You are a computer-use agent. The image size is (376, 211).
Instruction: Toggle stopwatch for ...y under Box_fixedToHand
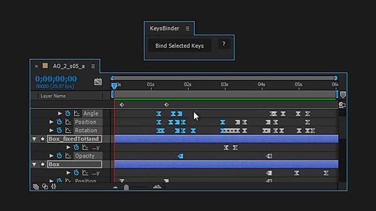[x=76, y=147]
